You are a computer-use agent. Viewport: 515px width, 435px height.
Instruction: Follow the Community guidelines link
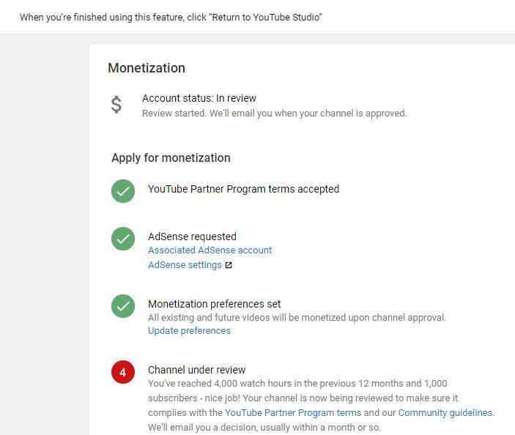click(445, 413)
